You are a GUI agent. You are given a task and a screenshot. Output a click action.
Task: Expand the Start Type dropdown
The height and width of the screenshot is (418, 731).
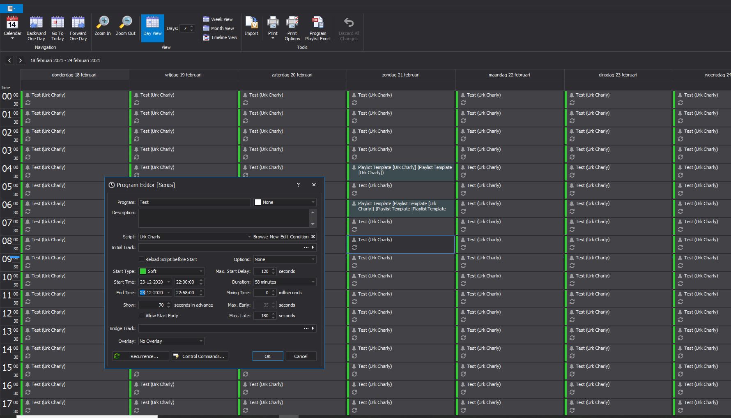pos(201,271)
